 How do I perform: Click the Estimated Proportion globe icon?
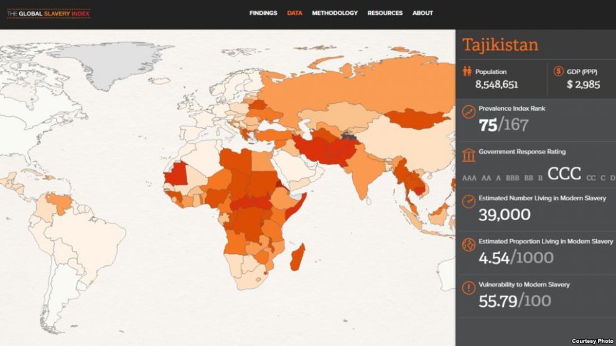[469, 245]
